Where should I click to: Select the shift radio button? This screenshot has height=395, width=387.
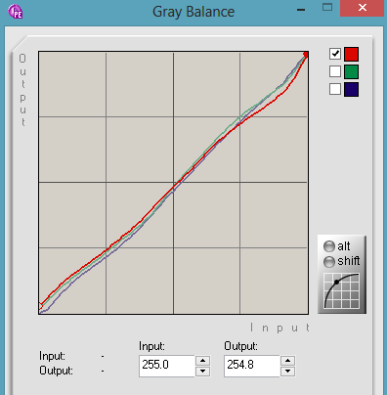coord(329,261)
